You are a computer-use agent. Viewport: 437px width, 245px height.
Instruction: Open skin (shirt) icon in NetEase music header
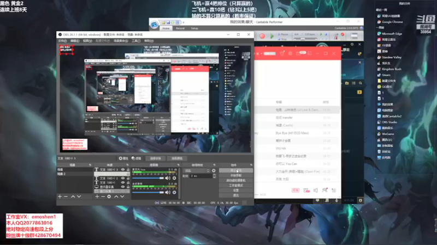pos(282,53)
